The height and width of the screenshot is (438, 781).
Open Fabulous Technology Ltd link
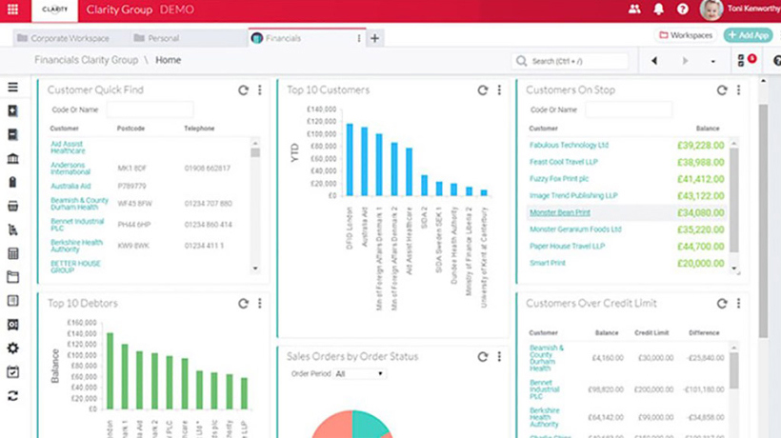pos(569,146)
